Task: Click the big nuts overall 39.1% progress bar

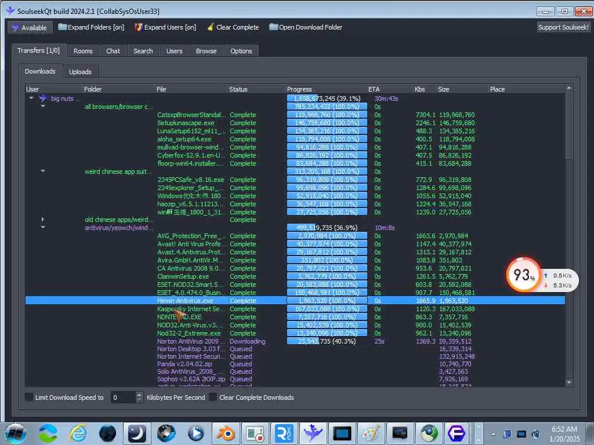Action: pyautogui.click(x=327, y=99)
